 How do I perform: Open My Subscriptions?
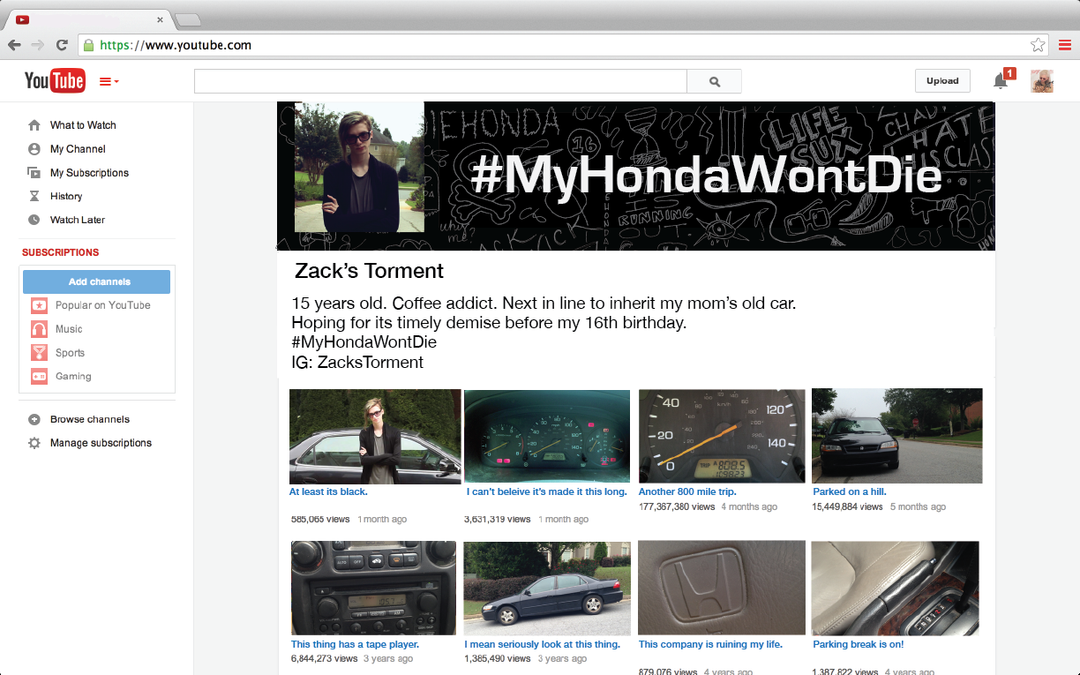(89, 173)
